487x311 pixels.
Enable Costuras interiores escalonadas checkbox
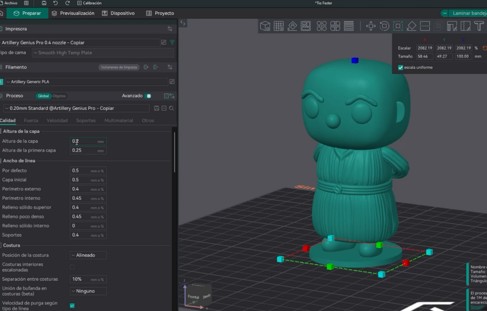tap(72, 267)
